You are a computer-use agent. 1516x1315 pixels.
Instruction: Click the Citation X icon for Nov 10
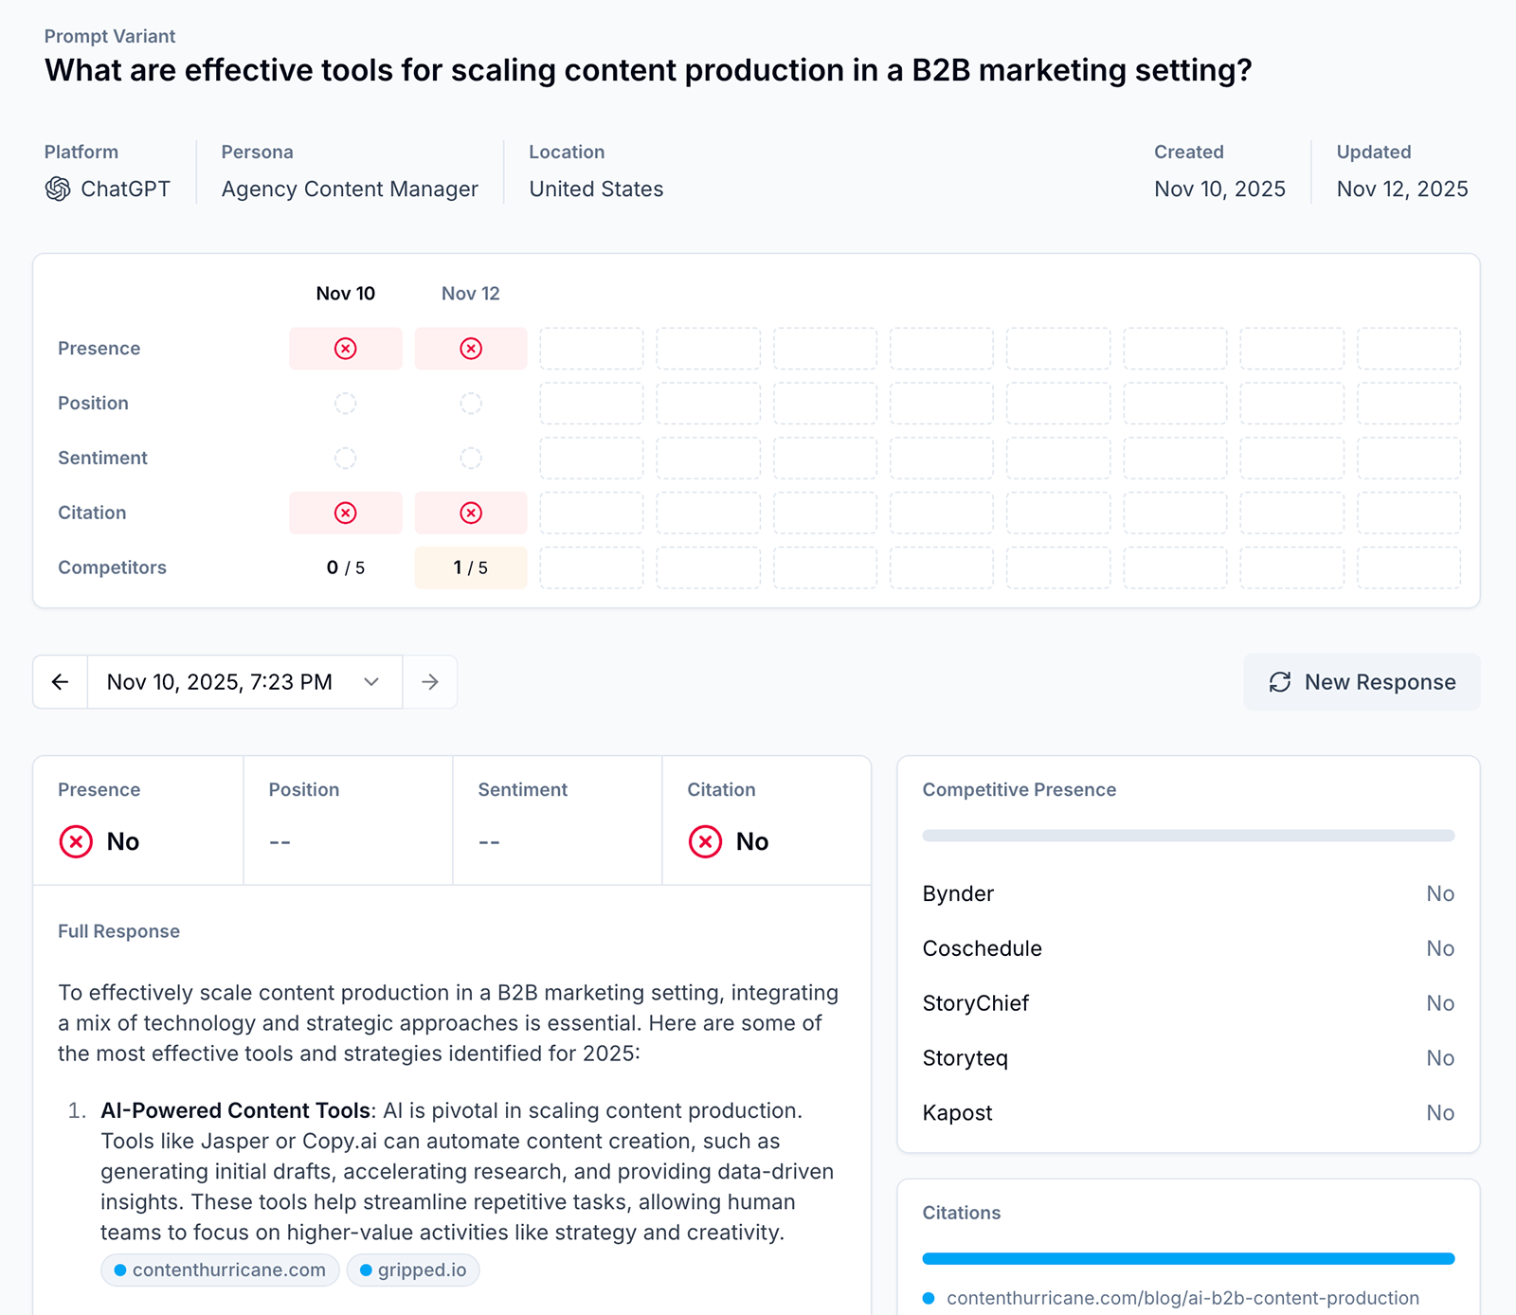(x=346, y=513)
